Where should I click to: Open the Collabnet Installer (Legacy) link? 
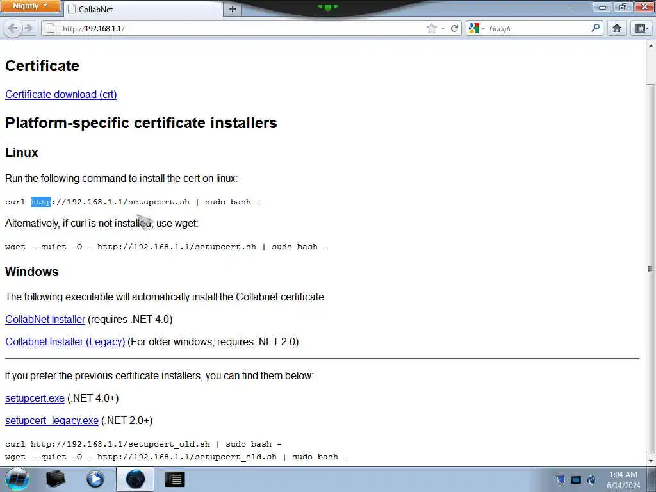65,342
